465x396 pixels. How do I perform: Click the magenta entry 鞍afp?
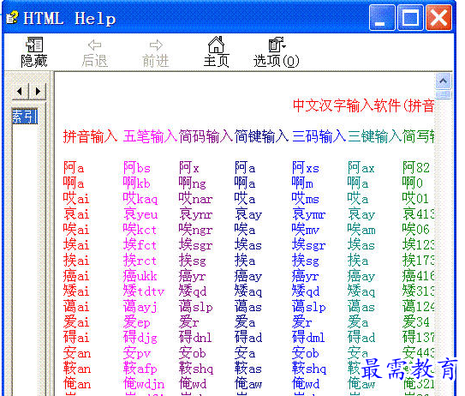tap(140, 369)
